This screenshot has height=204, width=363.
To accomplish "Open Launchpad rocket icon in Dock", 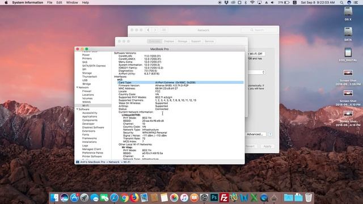I will [x=85, y=198].
